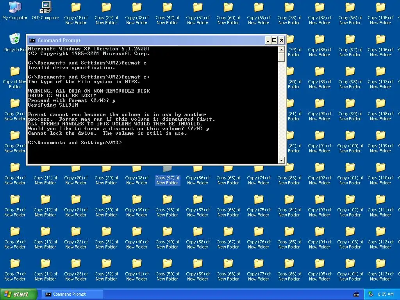Select the Copy (68) of New Folder icon

pyautogui.click(x=228, y=270)
